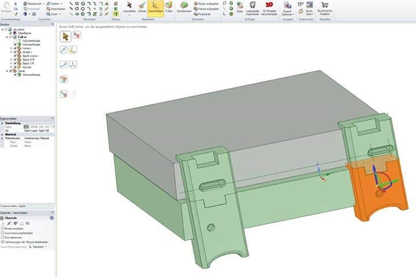Choose the Füllen fill tool
This screenshot has height=277, width=416.
pos(169,8)
